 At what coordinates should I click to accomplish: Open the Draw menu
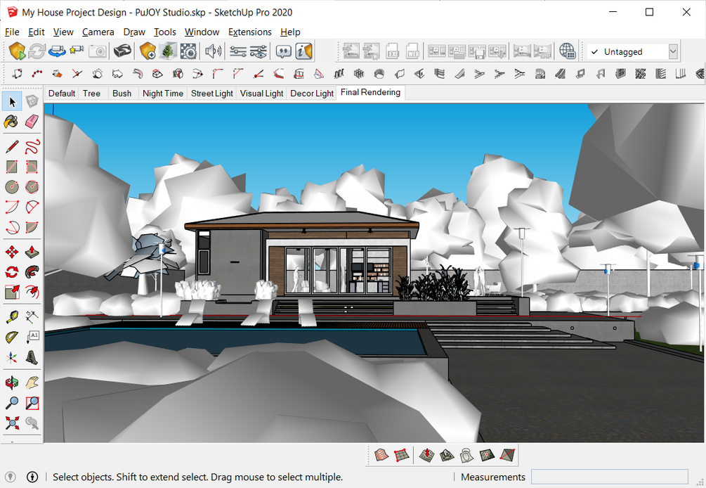134,32
